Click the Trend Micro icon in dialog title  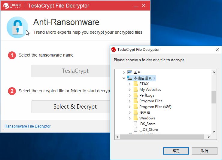pos(114,50)
